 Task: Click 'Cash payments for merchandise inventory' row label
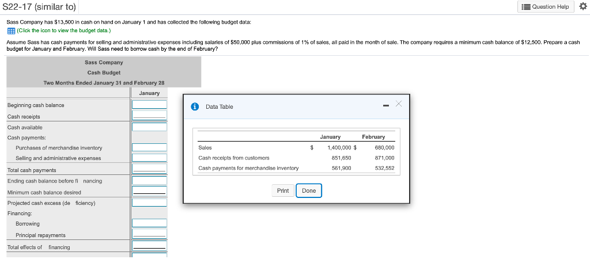pyautogui.click(x=248, y=168)
